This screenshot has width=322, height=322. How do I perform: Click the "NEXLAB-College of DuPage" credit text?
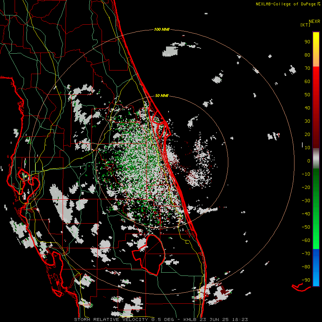(286, 4)
